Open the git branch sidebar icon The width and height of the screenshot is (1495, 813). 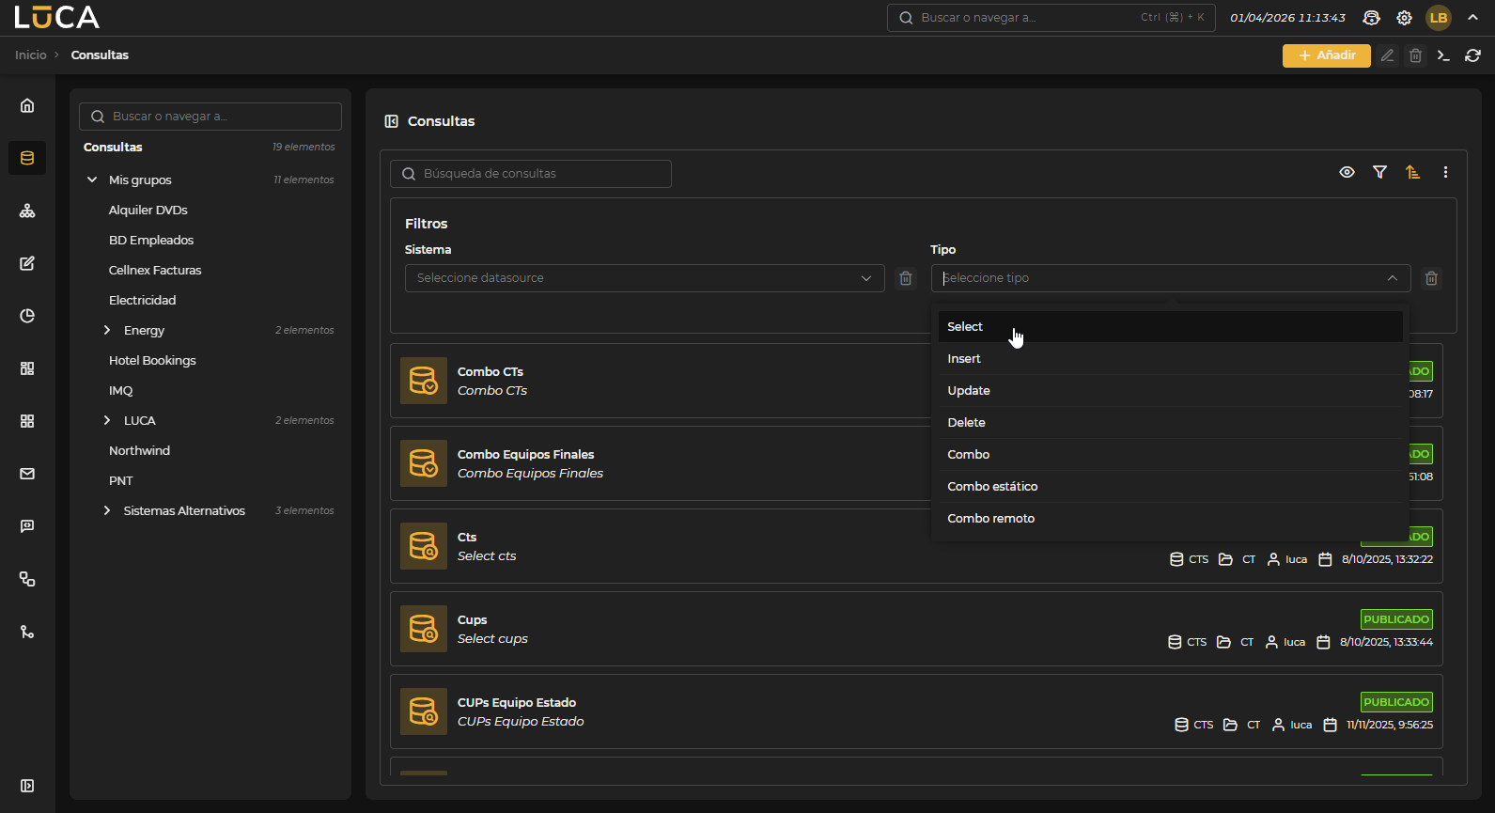[27, 632]
